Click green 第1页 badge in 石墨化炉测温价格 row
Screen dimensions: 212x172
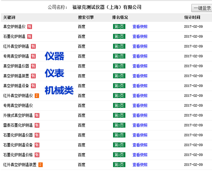coord(119,155)
